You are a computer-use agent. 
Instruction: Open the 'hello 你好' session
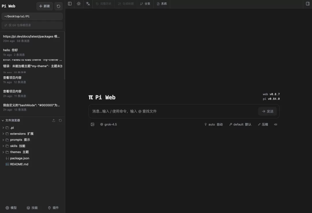click(x=32, y=52)
